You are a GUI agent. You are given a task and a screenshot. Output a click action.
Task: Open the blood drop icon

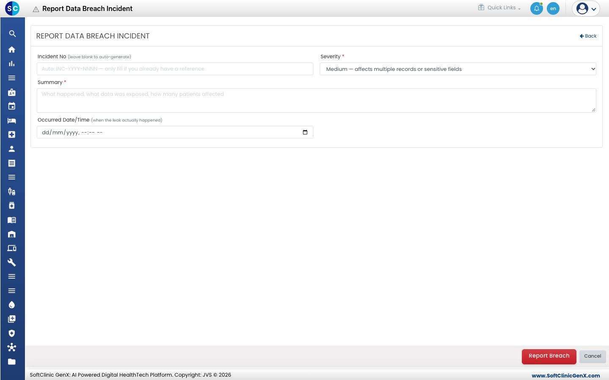[12, 305]
